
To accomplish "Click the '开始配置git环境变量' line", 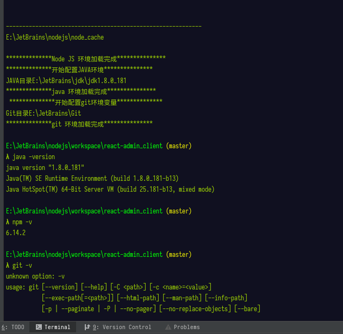I will coord(86,103).
